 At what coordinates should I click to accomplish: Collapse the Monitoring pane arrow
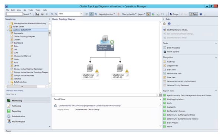(x=49, y=19)
